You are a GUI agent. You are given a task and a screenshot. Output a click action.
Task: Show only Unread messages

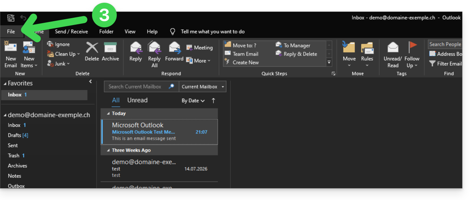(137, 100)
